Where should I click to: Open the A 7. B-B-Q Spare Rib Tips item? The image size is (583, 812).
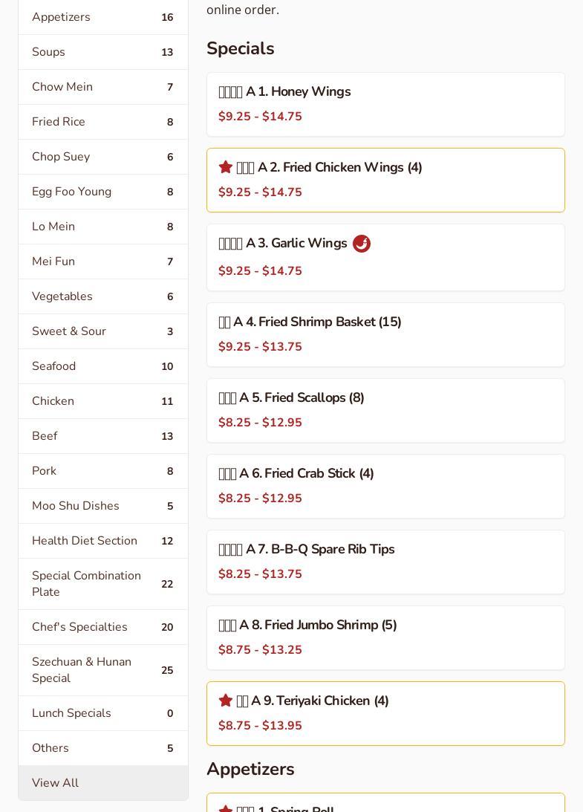coord(385,562)
